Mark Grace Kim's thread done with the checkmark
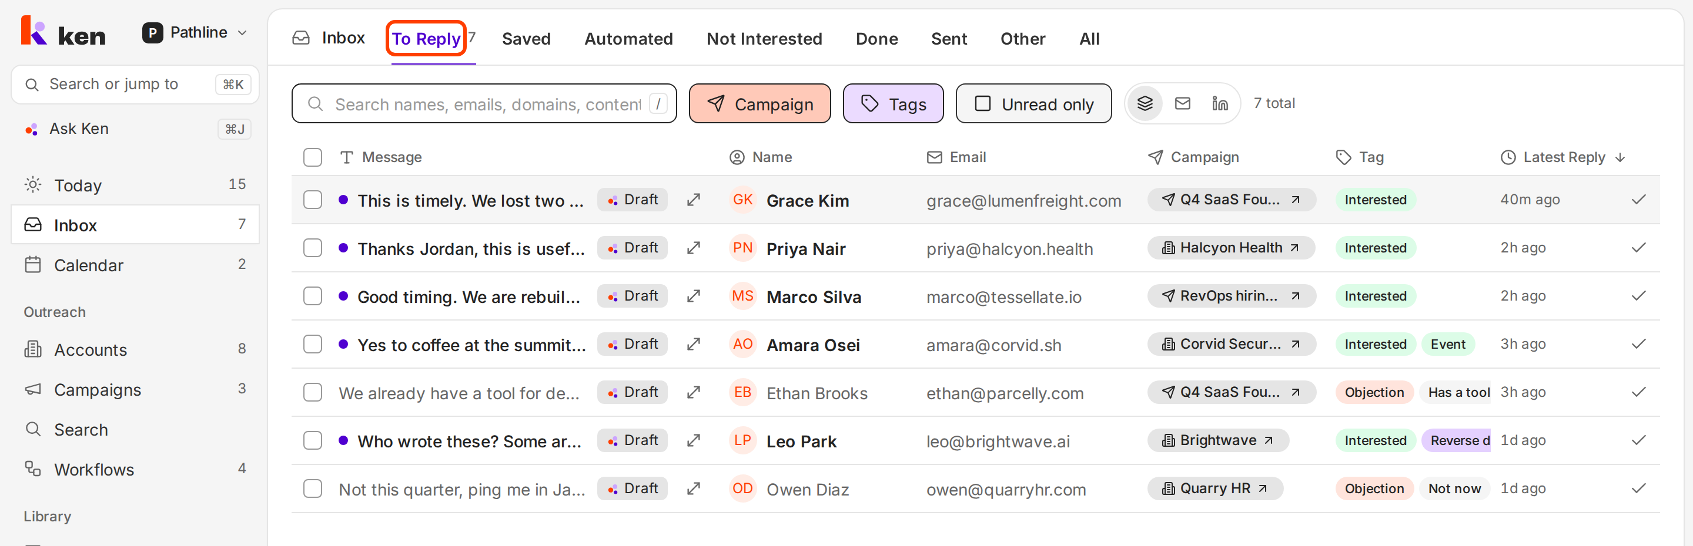 pyautogui.click(x=1638, y=200)
